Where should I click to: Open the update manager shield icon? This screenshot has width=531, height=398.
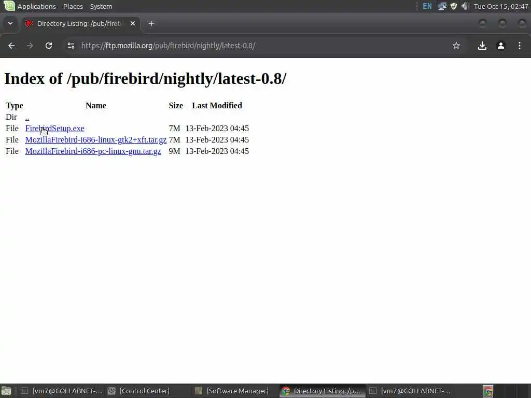pyautogui.click(x=453, y=6)
